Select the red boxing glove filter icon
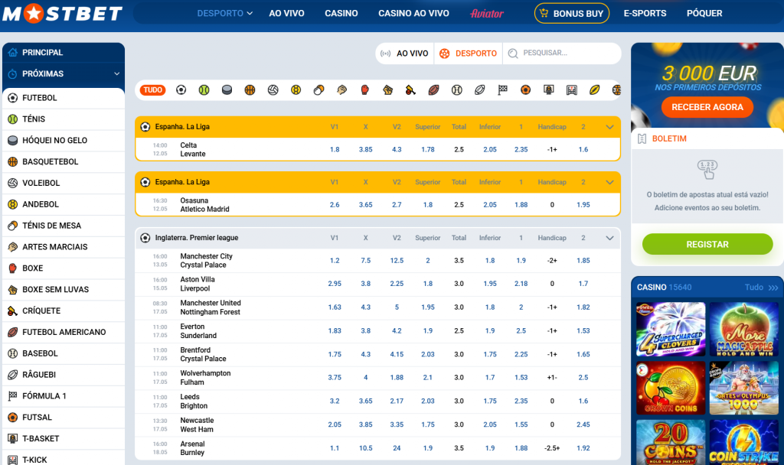 coord(365,90)
